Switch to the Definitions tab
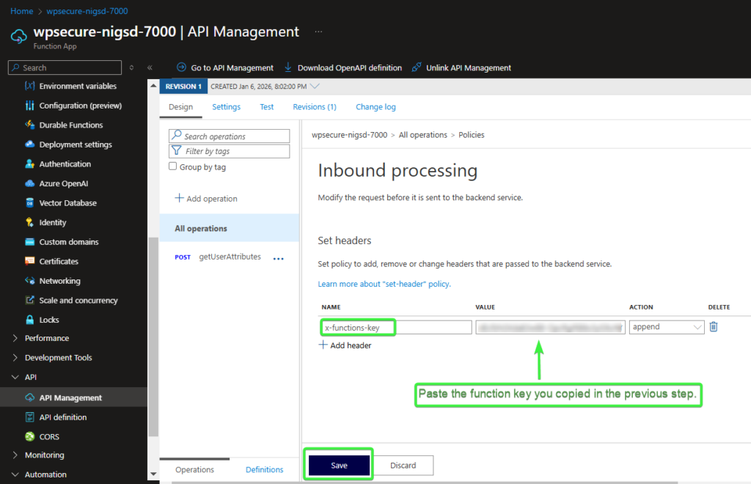Viewport: 751px width, 484px height. (264, 470)
